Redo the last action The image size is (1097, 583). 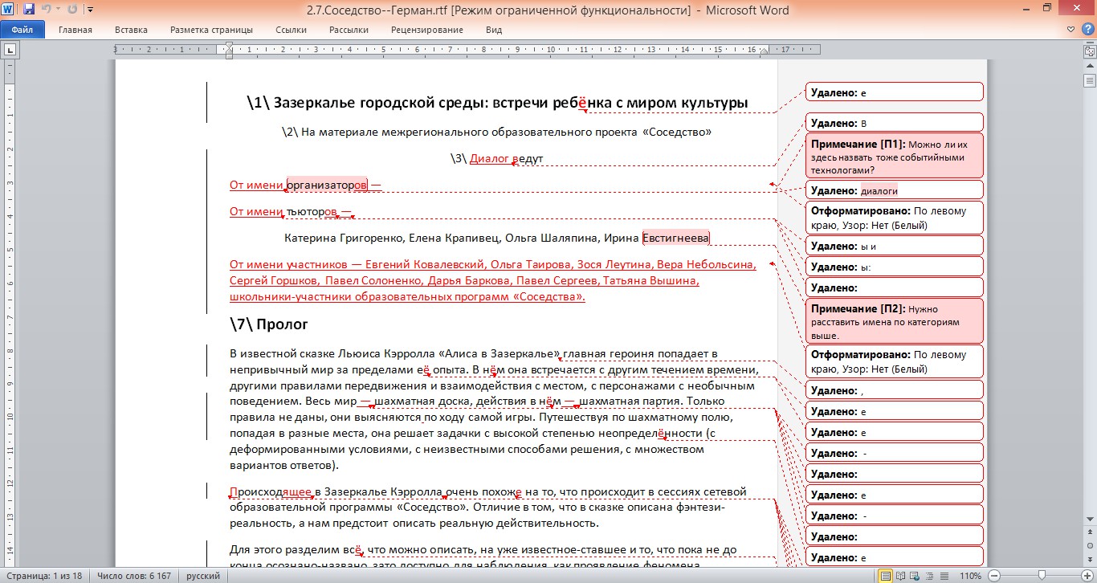click(x=72, y=10)
